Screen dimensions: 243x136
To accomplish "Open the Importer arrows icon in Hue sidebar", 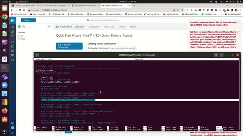I will (13, 60).
